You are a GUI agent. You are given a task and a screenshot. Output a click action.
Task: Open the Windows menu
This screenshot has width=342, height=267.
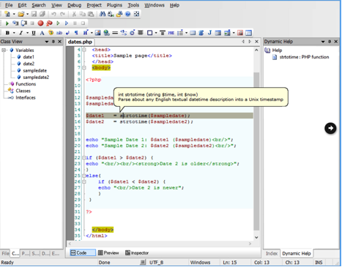[x=155, y=5]
